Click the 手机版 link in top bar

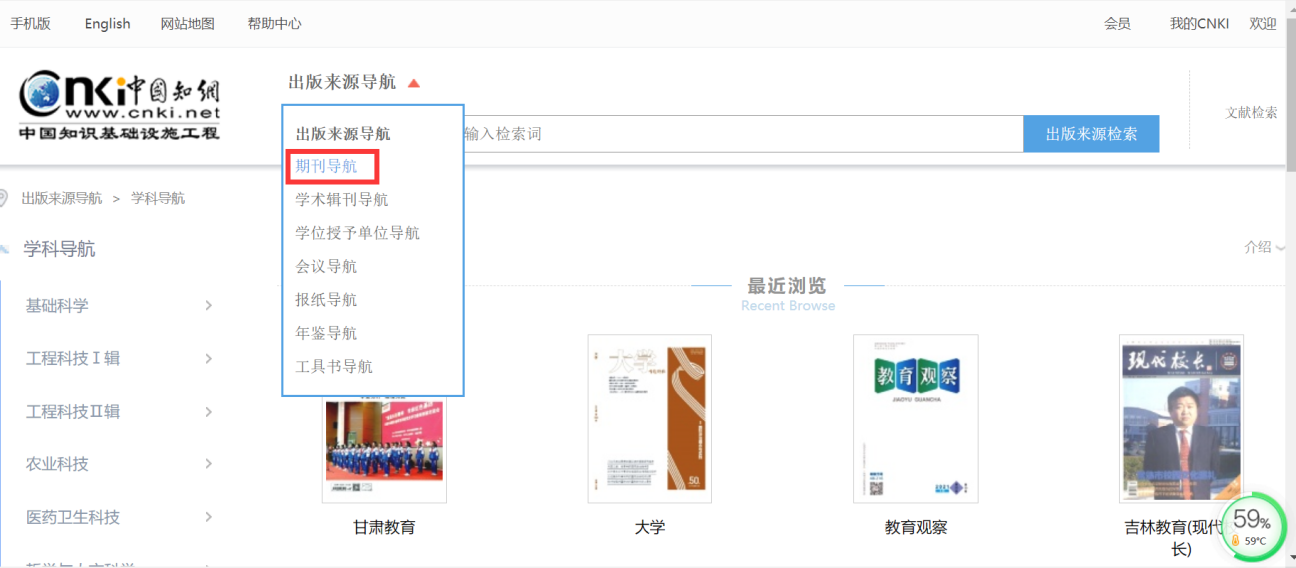[30, 23]
